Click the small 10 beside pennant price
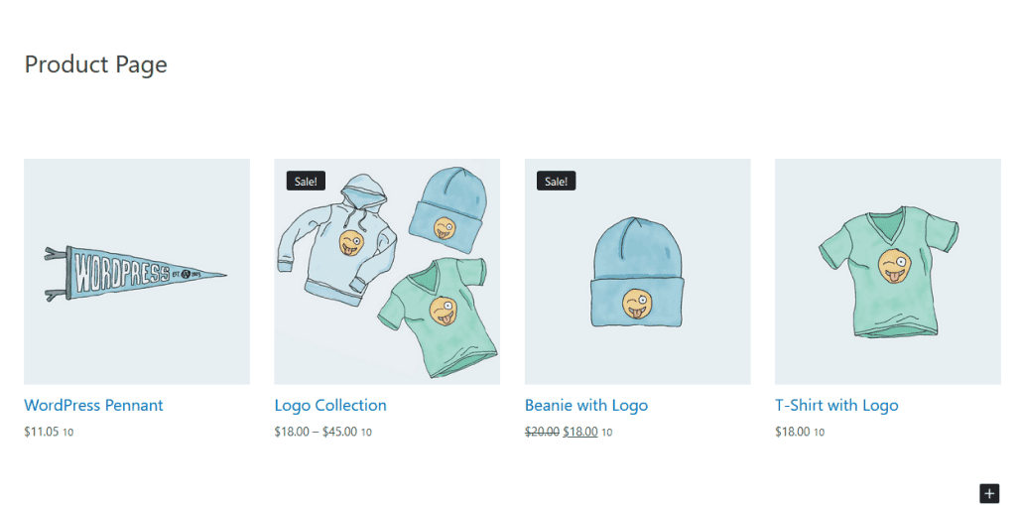The height and width of the screenshot is (505, 1020). coord(68,433)
